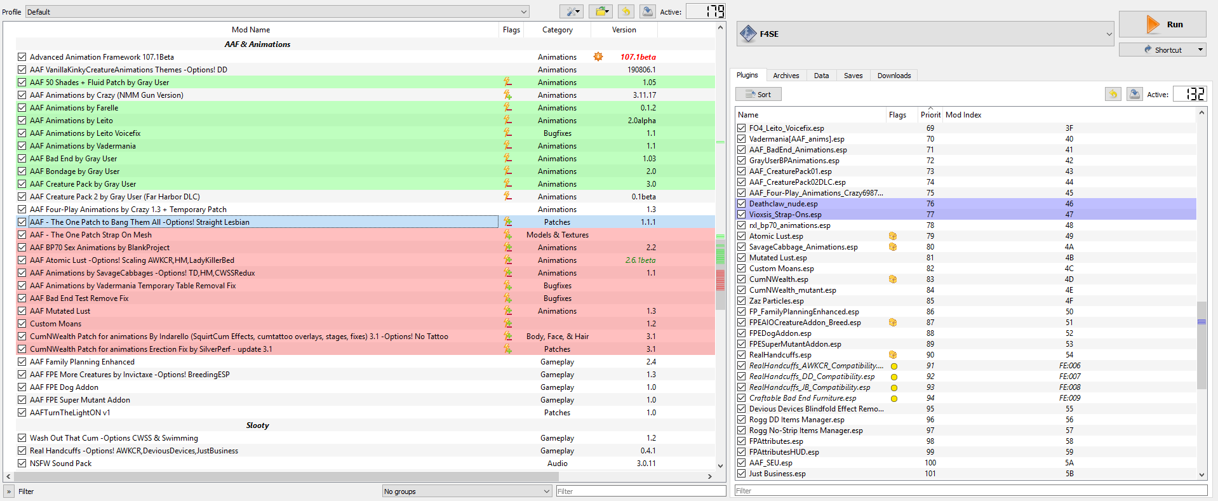Click the mod list filter text field
1218x501 pixels.
coord(641,491)
